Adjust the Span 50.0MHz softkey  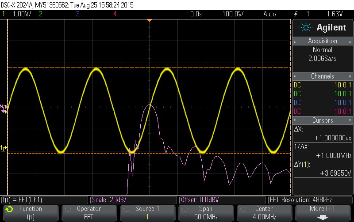click(x=206, y=213)
